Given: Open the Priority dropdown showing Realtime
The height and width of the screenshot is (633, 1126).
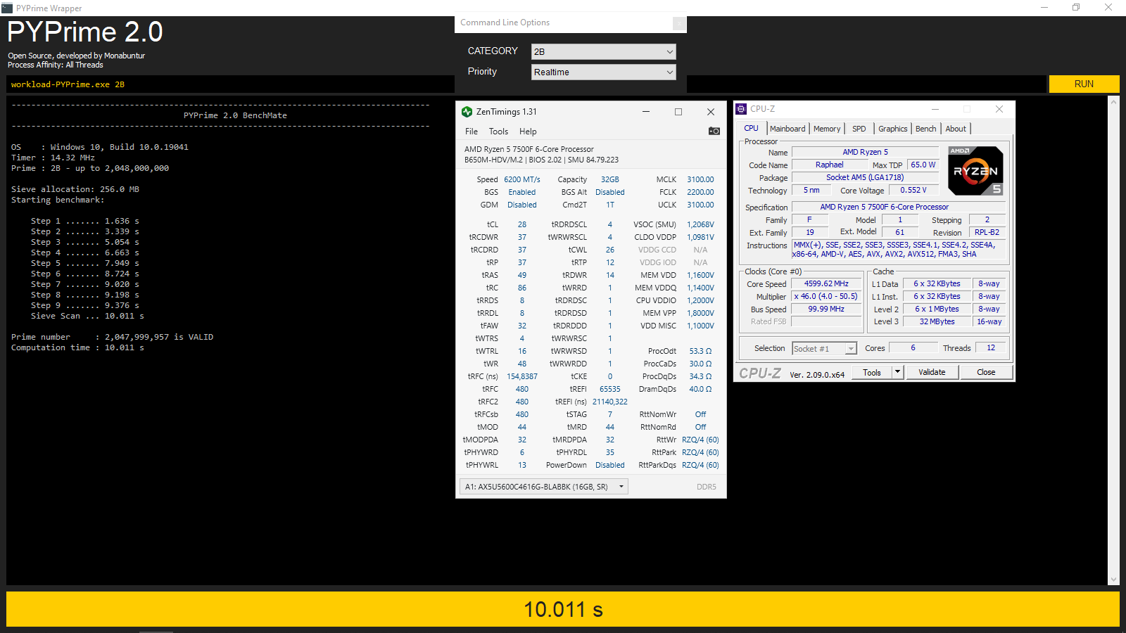Looking at the screenshot, I should (604, 72).
